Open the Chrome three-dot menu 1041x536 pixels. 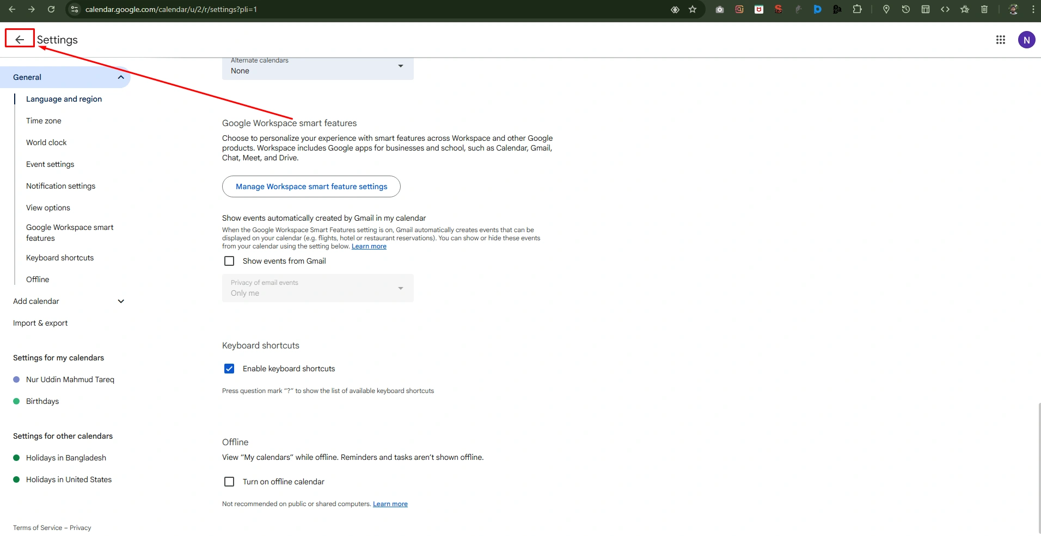pos(1033,9)
